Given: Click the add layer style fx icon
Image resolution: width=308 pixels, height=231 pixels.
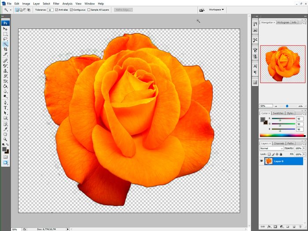Looking at the screenshot, I should pos(268,227).
